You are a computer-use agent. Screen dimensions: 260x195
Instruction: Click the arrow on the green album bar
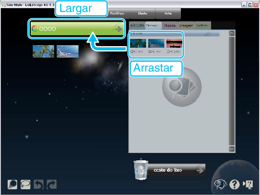pos(119,29)
